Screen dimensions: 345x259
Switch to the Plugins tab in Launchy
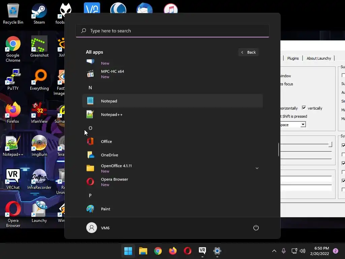(x=293, y=58)
